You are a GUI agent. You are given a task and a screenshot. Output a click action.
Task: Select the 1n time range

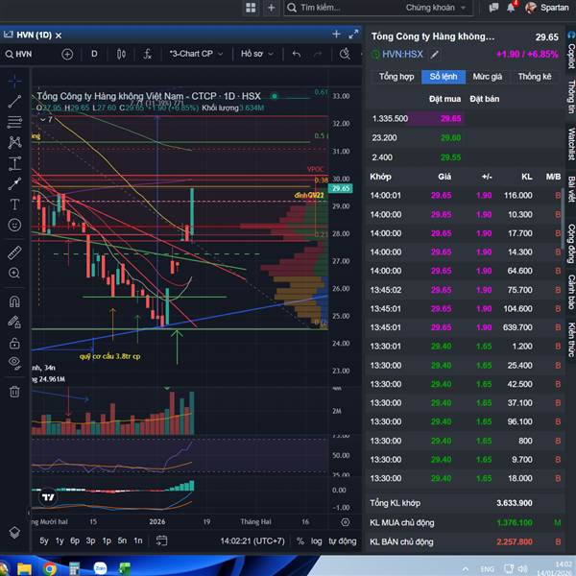tap(137, 540)
